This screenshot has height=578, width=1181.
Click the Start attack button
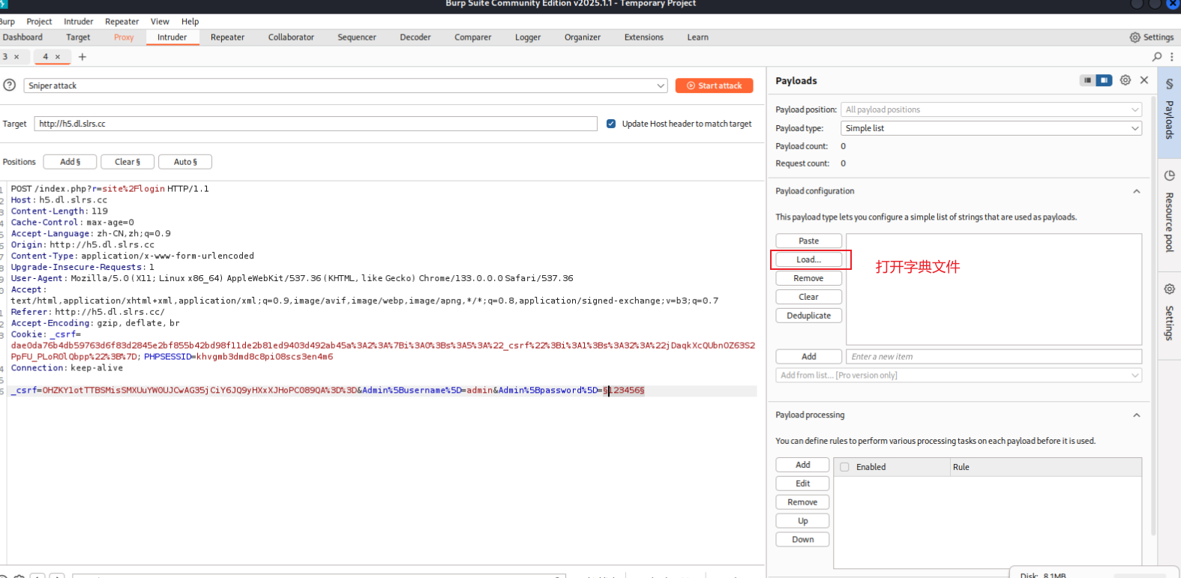[x=714, y=85]
